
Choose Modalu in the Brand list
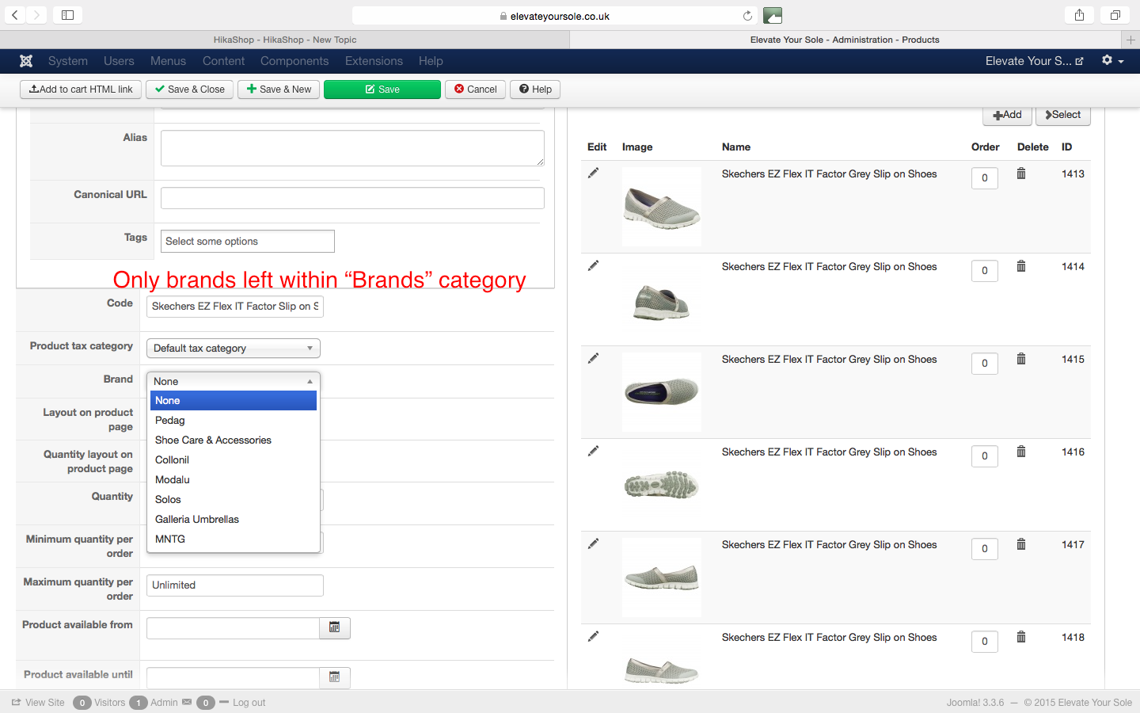234,480
